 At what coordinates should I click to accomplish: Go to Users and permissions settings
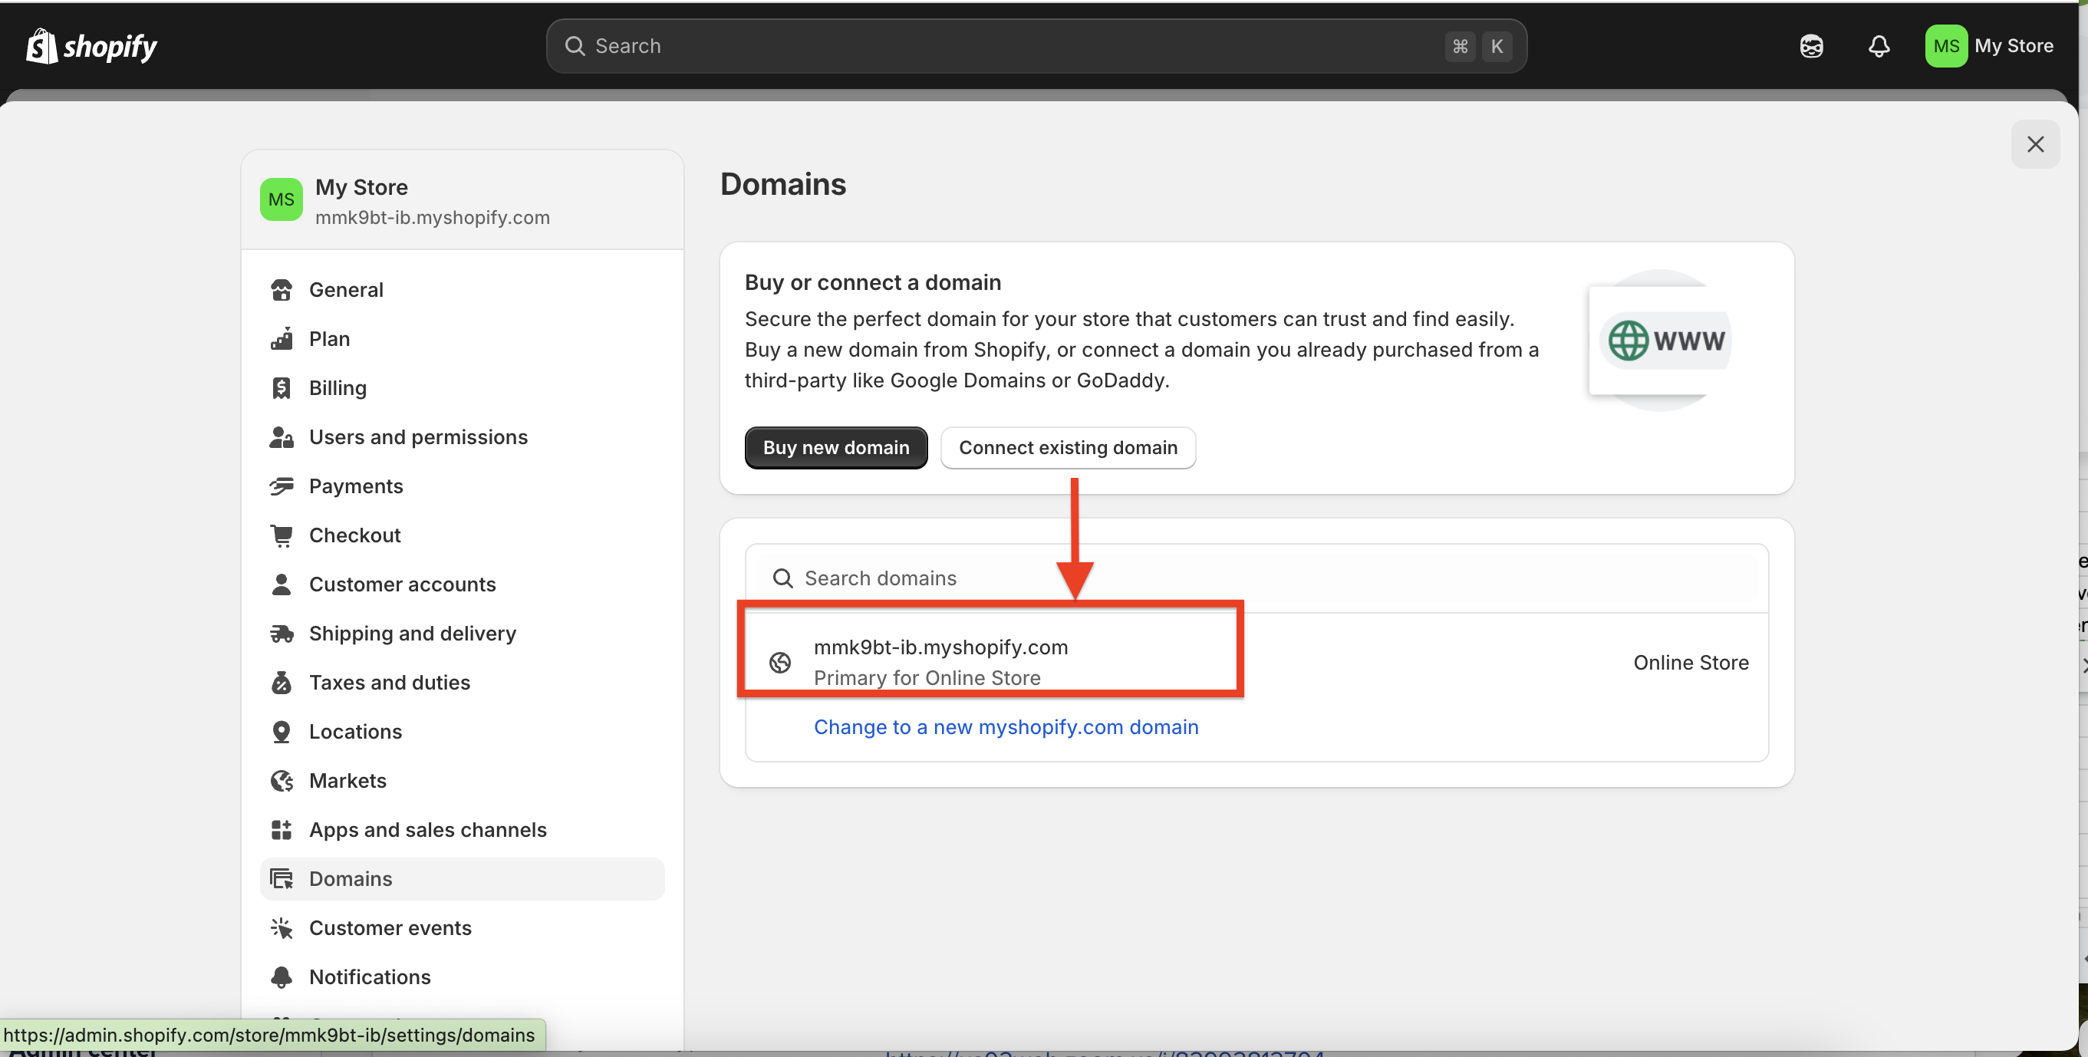pos(418,437)
